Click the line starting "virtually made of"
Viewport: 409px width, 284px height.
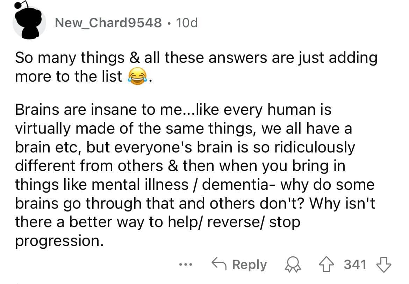[x=183, y=129]
